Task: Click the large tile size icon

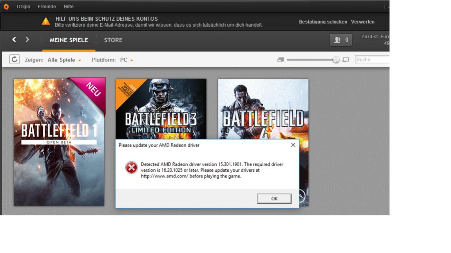Action: 346,60
